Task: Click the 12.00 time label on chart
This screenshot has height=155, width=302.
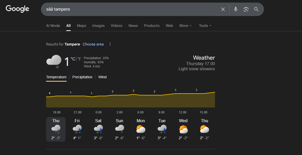Action: pyautogui.click(x=182, y=112)
